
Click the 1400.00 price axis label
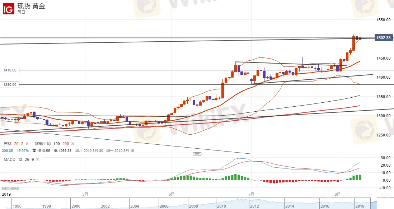tap(384, 77)
